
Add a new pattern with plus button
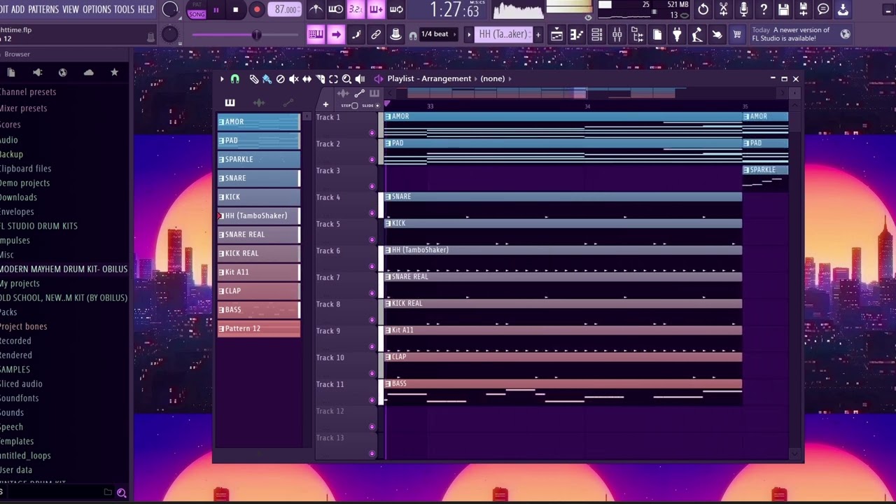[x=538, y=34]
